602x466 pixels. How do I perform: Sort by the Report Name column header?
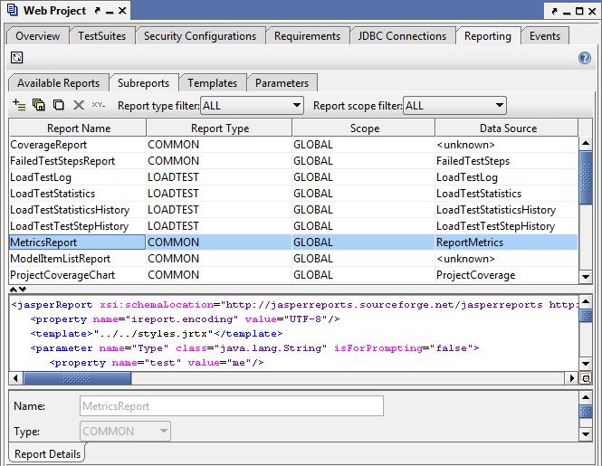(78, 128)
